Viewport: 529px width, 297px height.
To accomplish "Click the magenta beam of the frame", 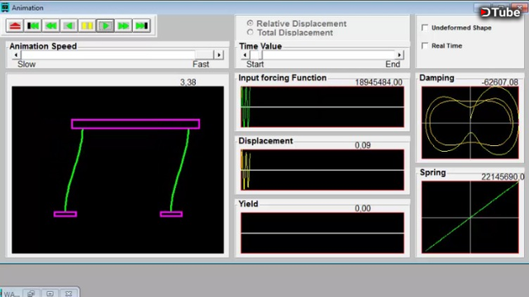I will [136, 124].
